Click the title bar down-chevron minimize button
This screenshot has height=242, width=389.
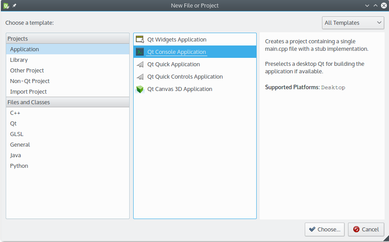[x=367, y=6]
